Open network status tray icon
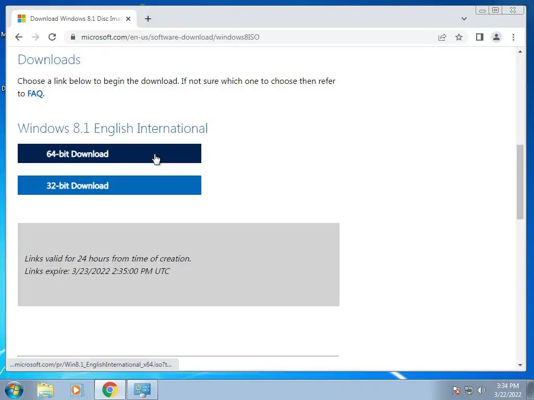Screen dimensions: 534x400 (x=469, y=390)
